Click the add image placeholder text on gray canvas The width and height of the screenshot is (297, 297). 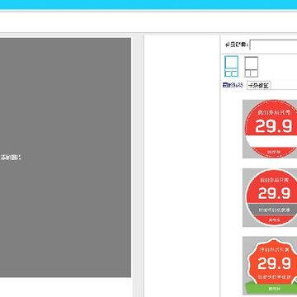(x=11, y=158)
